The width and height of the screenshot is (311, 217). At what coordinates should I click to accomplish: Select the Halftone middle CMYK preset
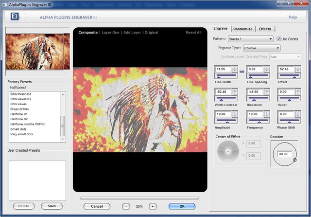(x=27, y=124)
